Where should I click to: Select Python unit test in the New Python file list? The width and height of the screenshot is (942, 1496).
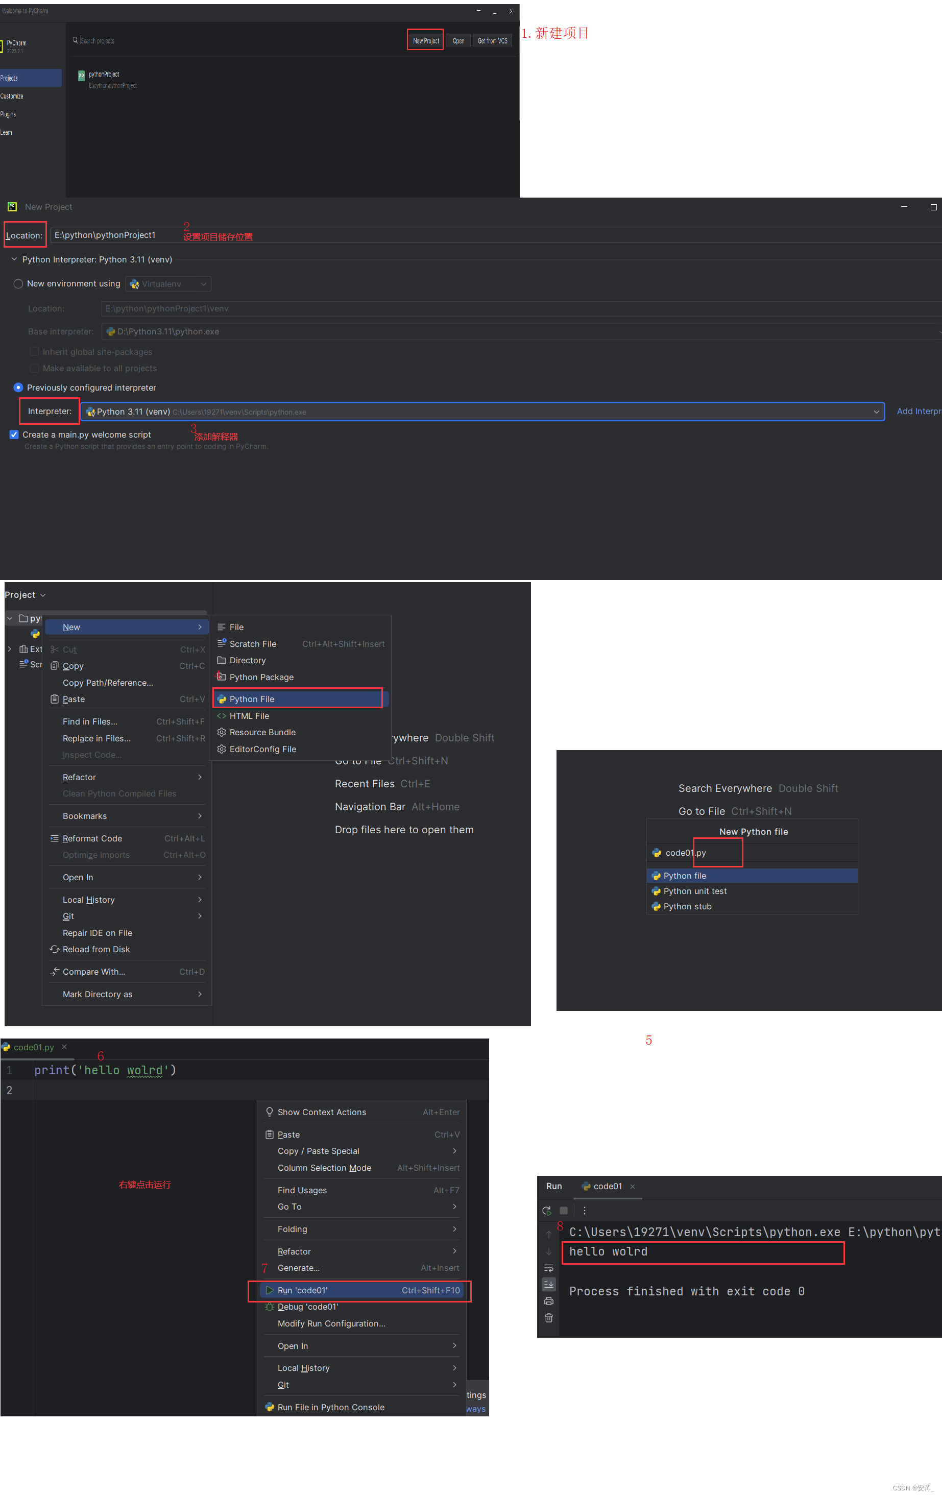click(x=752, y=891)
